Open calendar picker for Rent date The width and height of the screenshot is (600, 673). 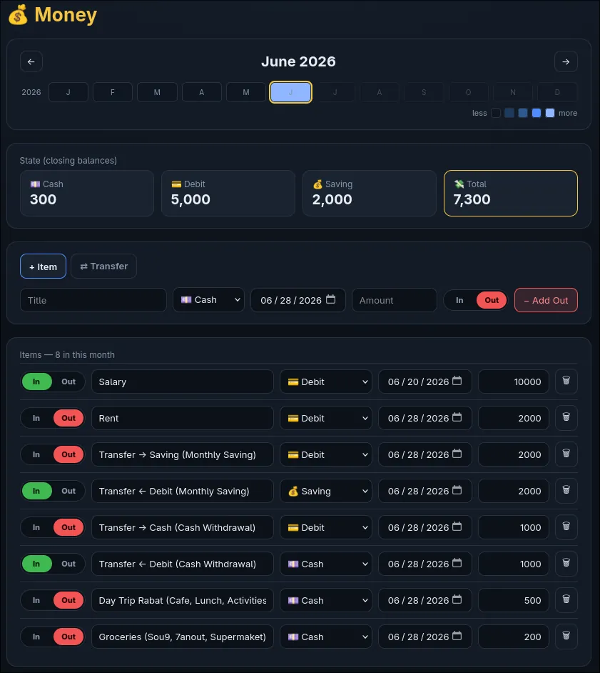click(457, 418)
